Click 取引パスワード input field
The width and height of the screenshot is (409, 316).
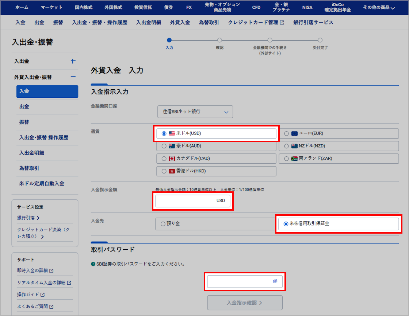(245, 281)
